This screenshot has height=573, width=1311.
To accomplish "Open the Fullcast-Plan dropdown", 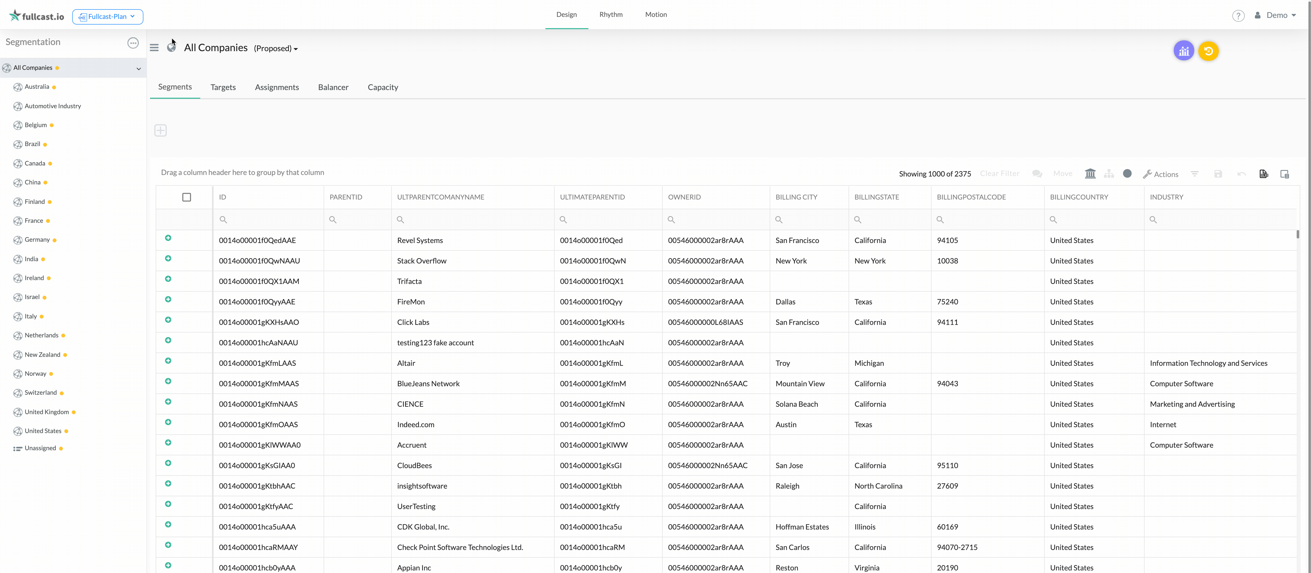I will pos(107,16).
